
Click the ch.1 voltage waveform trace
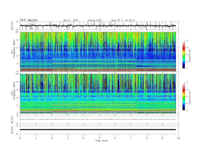tap(98, 26)
